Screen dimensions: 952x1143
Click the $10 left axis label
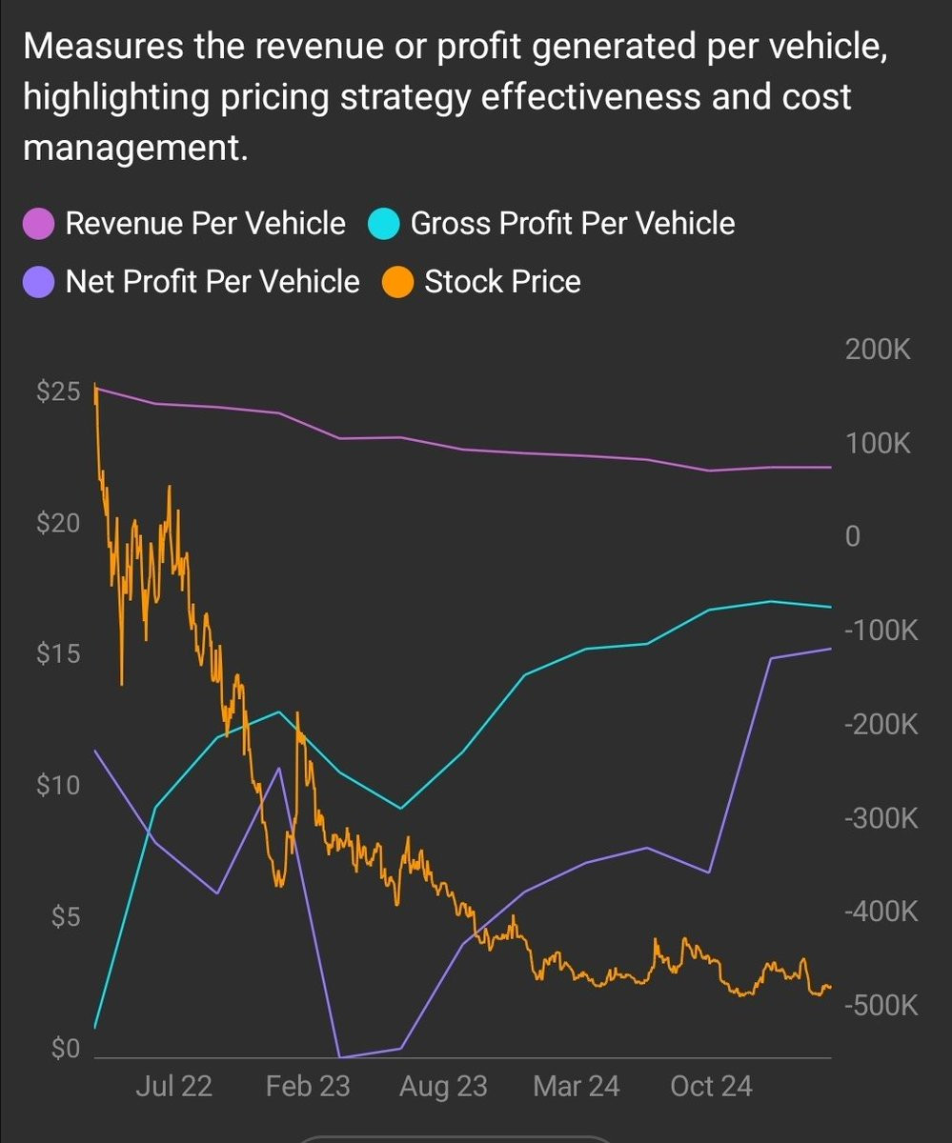[x=56, y=786]
